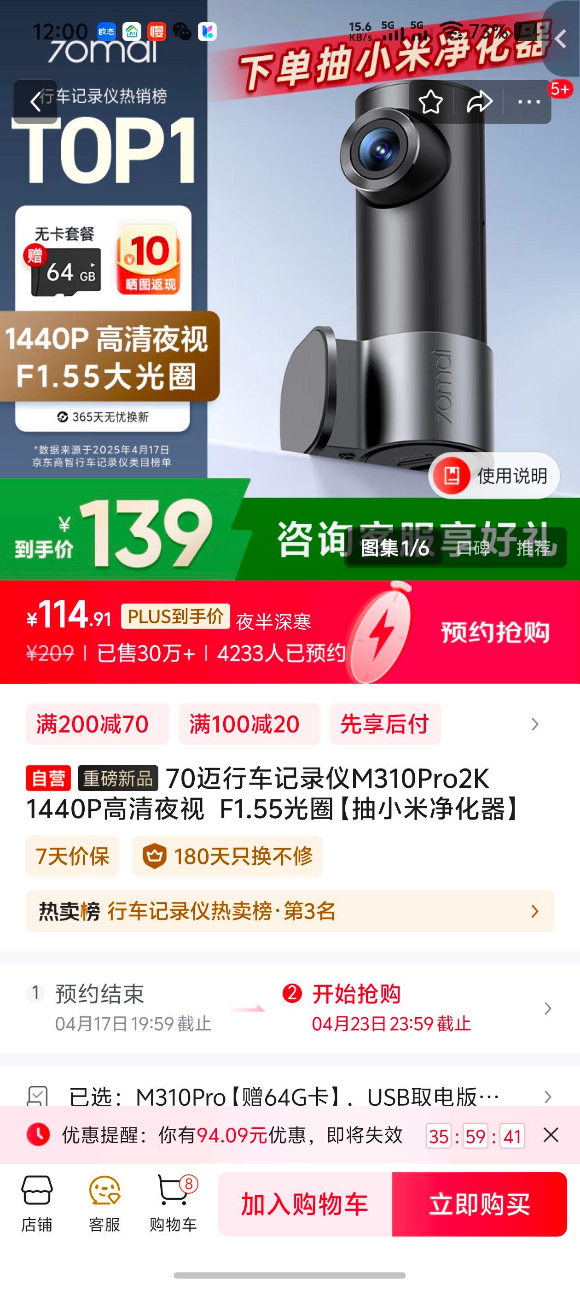Image resolution: width=580 pixels, height=1290 pixels.
Task: Expand the 预约抢购 schedule chevron
Action: pos(548,1008)
